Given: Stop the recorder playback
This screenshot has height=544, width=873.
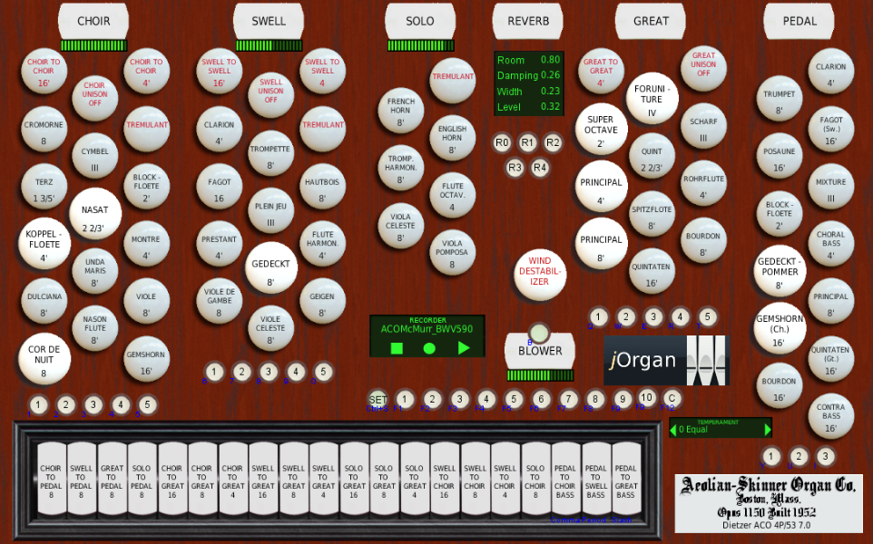Looking at the screenshot, I should click(397, 347).
